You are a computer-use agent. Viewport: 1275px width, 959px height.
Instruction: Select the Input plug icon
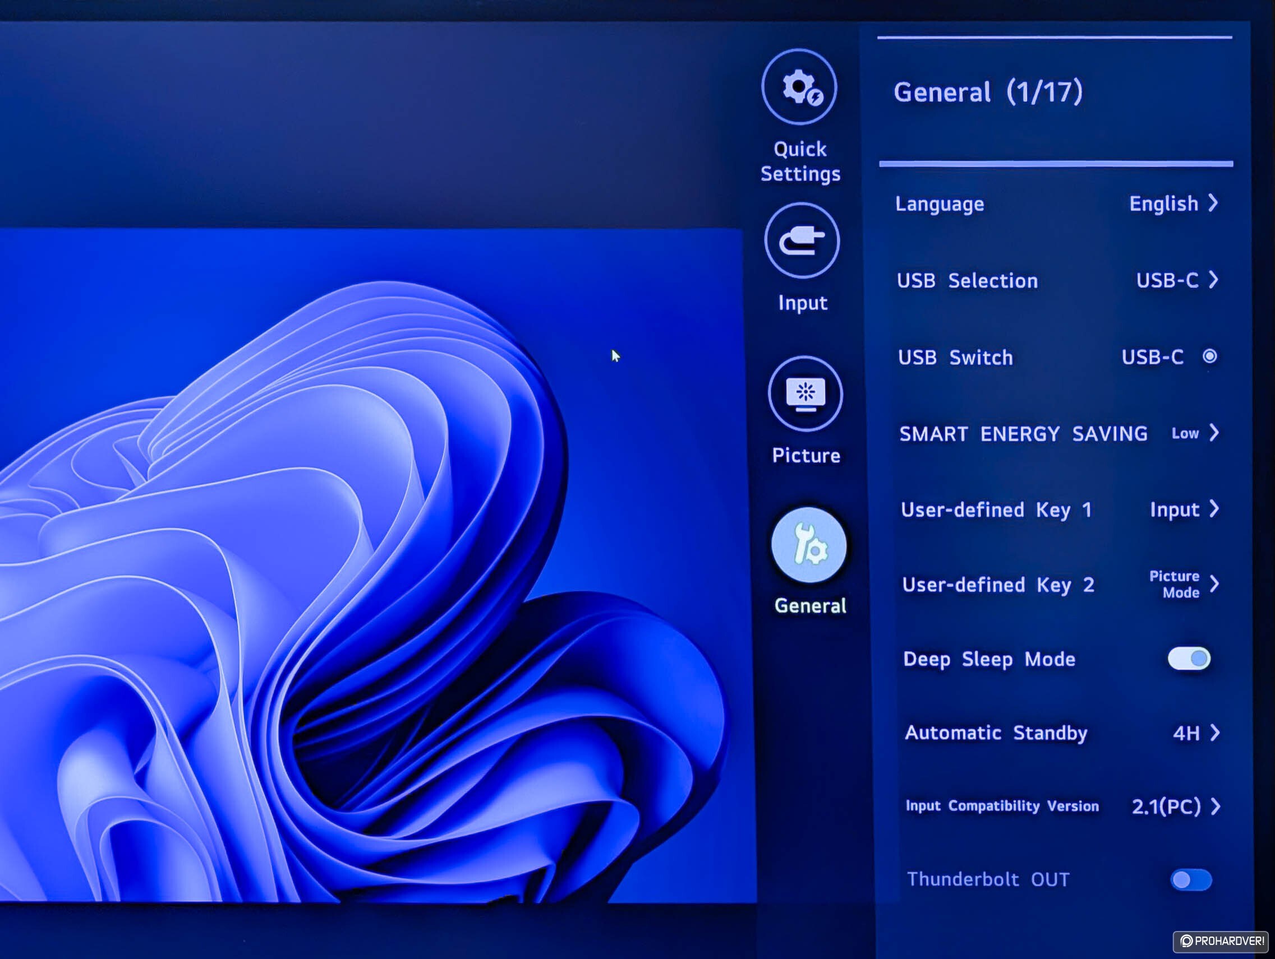[x=802, y=240]
